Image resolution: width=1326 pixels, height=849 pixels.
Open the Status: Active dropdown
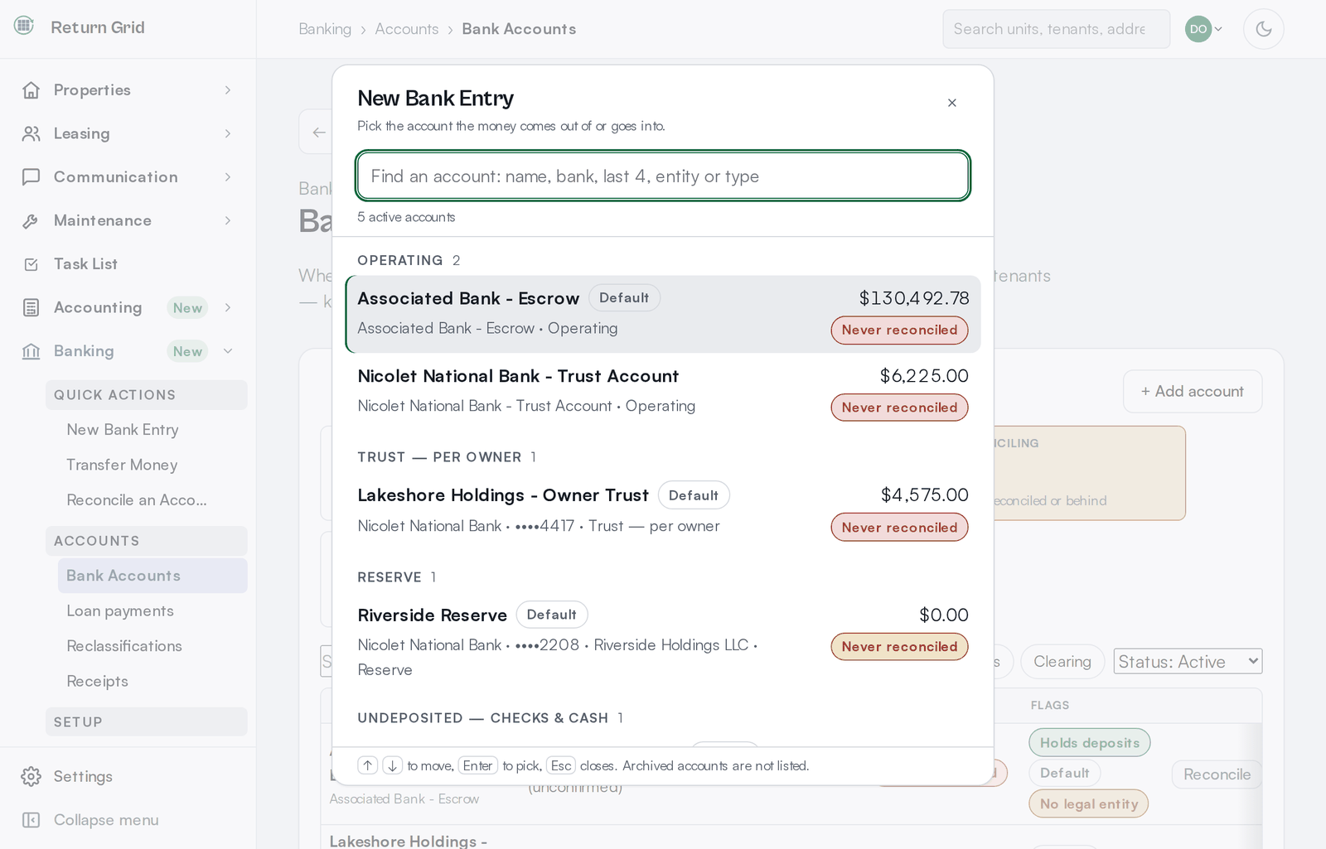click(x=1188, y=661)
